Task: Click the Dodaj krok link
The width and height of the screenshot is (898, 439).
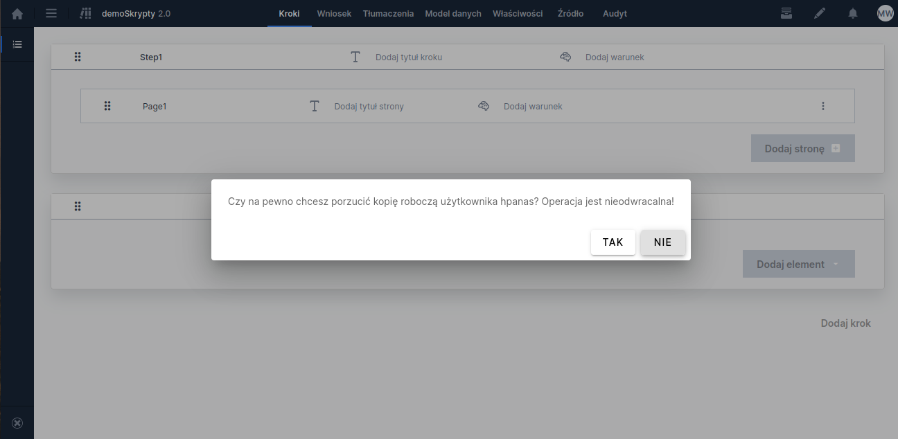Action: [x=845, y=323]
